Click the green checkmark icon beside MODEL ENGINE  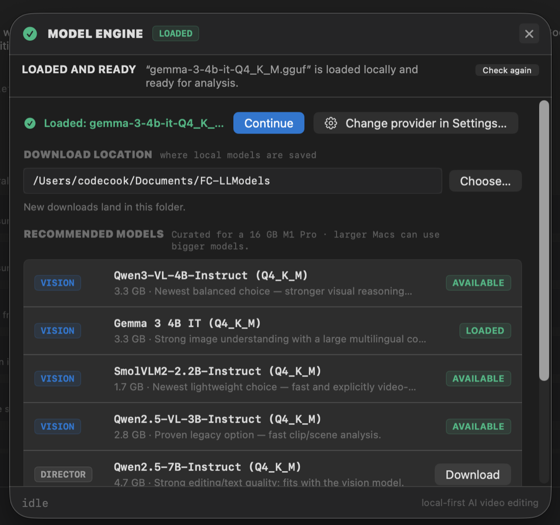[30, 34]
